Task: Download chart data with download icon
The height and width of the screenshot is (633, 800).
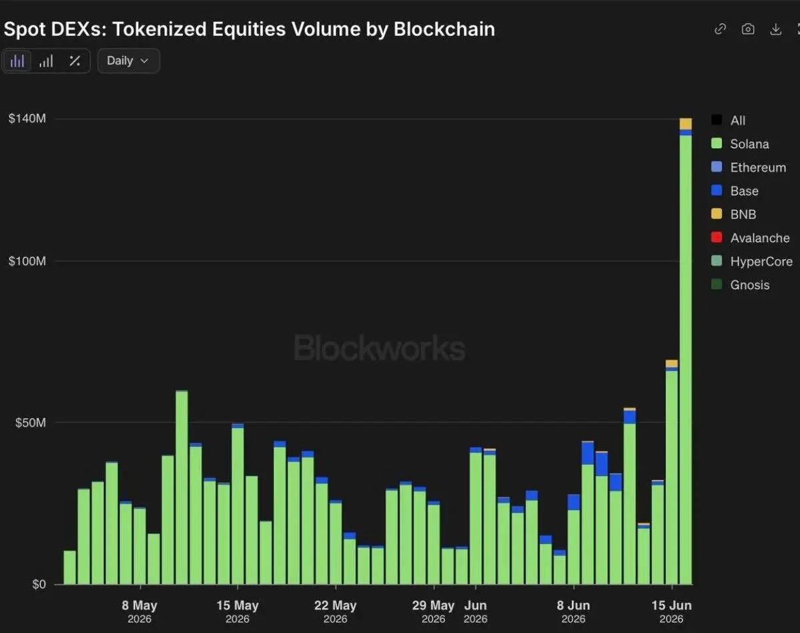Action: 775,29
